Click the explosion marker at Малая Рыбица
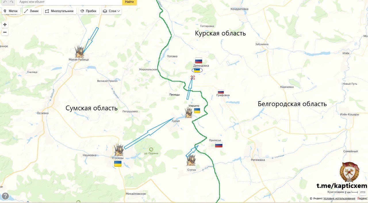The height and width of the screenshot is (203, 368). point(80,52)
